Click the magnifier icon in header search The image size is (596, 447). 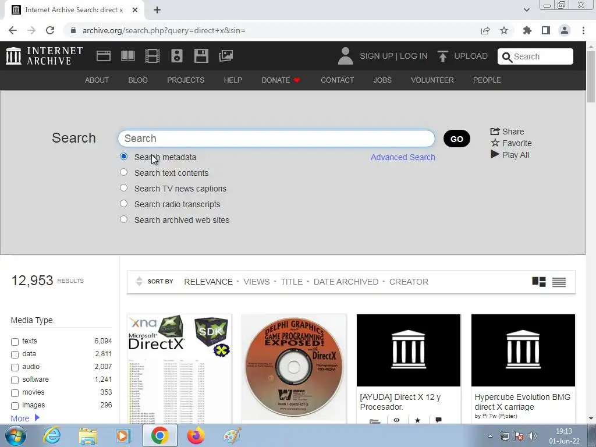coord(507,57)
